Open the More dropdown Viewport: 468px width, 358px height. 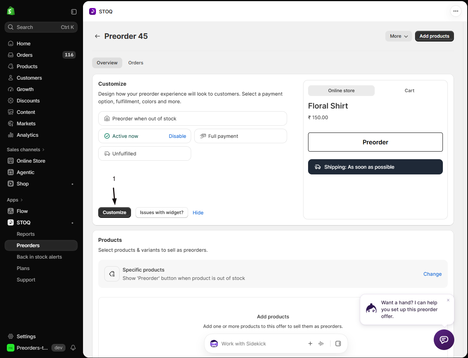pos(399,36)
